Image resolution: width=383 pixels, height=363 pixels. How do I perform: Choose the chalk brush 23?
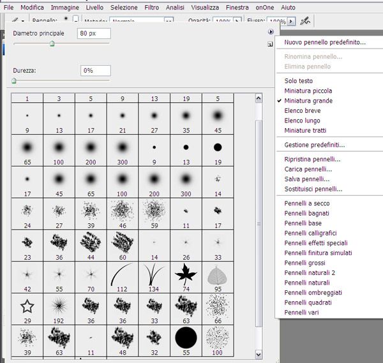point(27,246)
